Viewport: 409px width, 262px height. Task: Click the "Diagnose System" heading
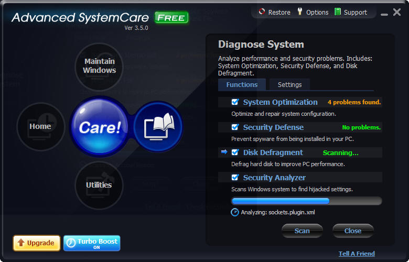click(x=261, y=45)
